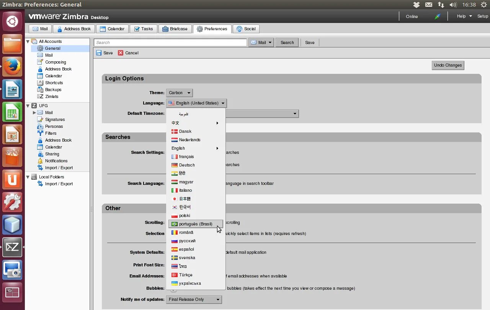Launch Firefox from the Ubuntu launcher
The height and width of the screenshot is (310, 490).
[x=12, y=67]
